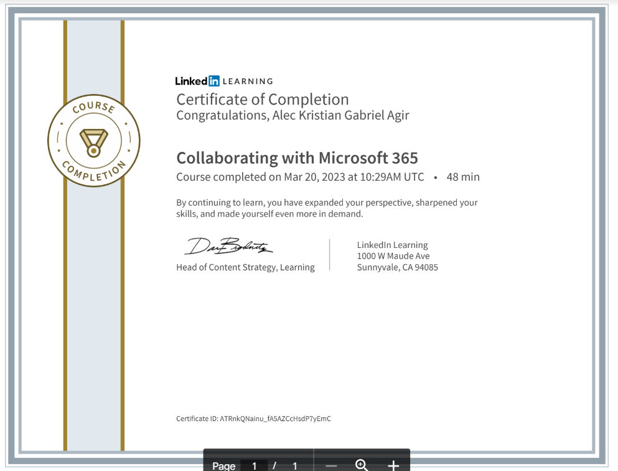Click the total page count label
The width and height of the screenshot is (618, 471).
tap(294, 465)
